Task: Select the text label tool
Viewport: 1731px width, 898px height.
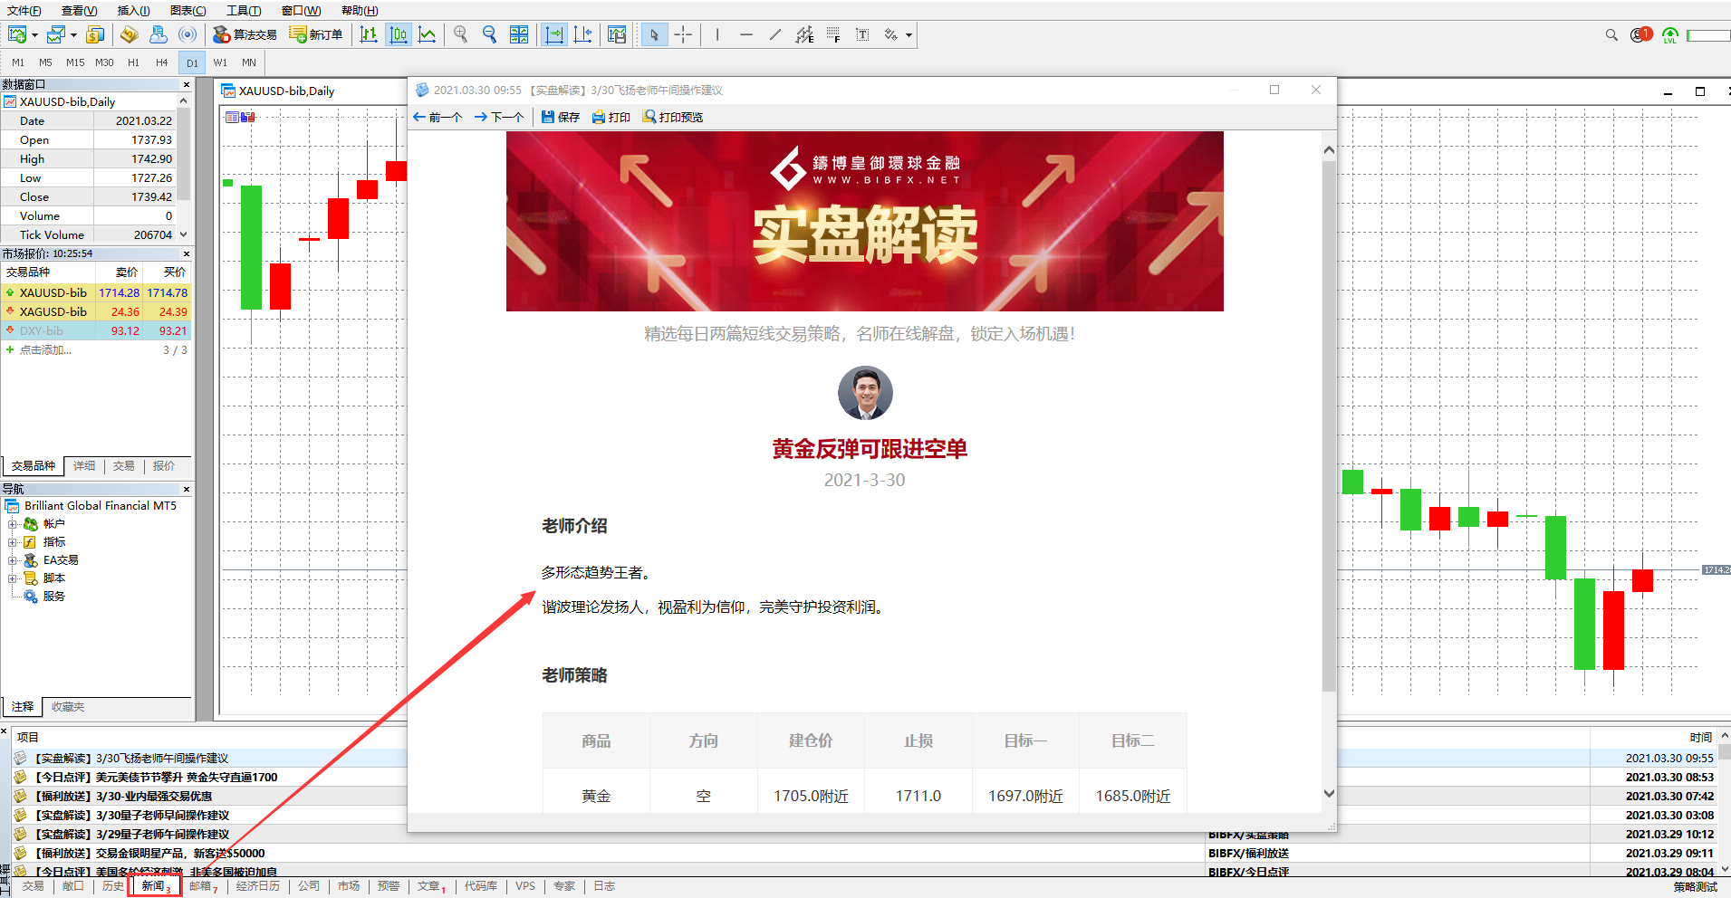Action: [x=862, y=34]
